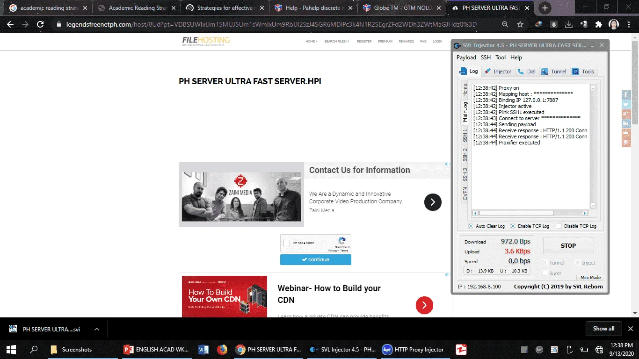Open the SSH menu
This screenshot has width=639, height=359.
point(486,57)
